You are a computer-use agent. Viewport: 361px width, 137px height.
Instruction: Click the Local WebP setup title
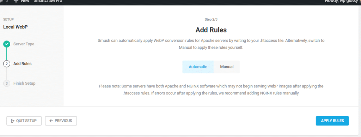[x=16, y=27]
